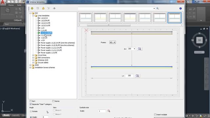Expand the Edit connections folder

[33, 58]
